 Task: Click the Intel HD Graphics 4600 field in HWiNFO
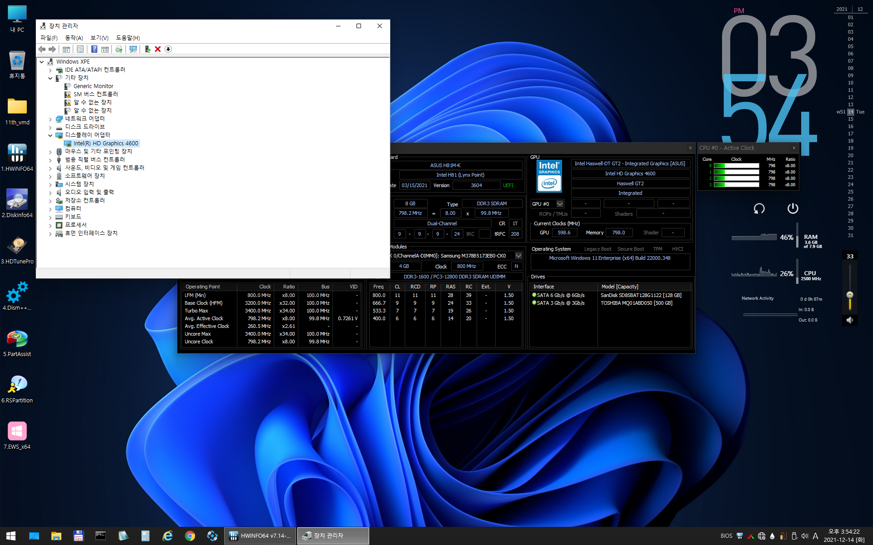tap(630, 173)
